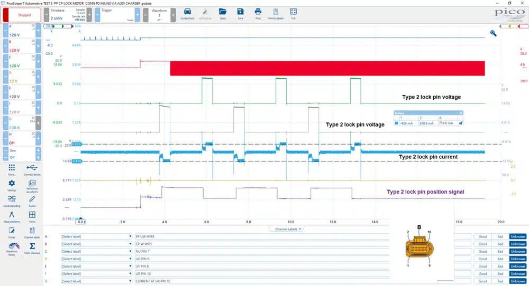Viewport: 529px width, 286px height.
Task: Expand the channel A Select label dropdown
Action: point(96,236)
